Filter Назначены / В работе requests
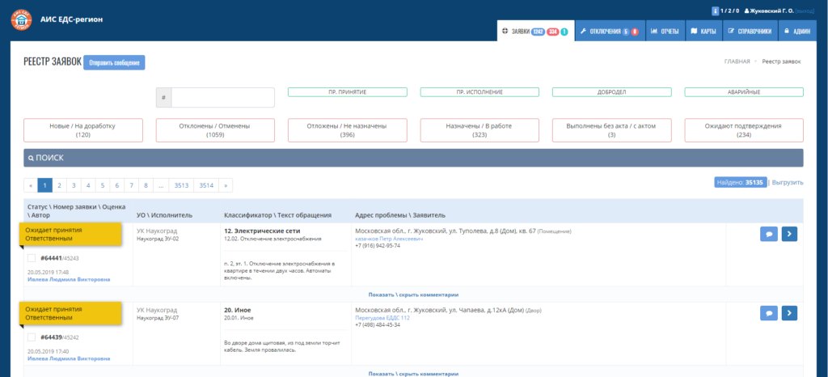 click(x=479, y=130)
